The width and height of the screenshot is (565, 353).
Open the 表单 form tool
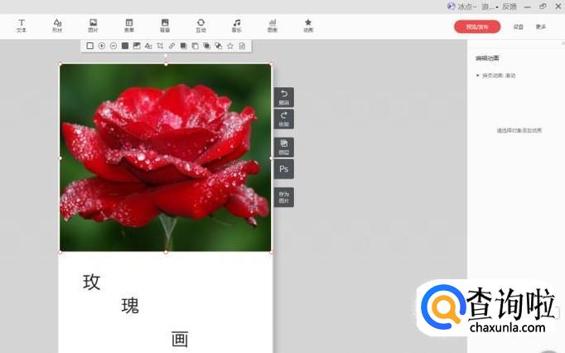tap(129, 26)
